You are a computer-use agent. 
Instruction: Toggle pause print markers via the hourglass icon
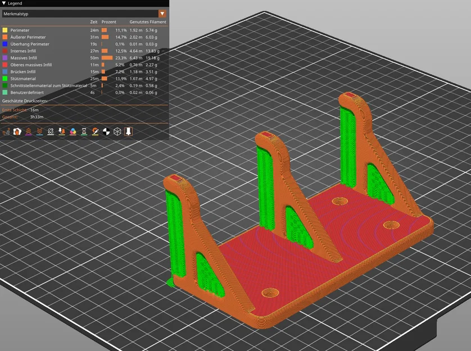(83, 131)
